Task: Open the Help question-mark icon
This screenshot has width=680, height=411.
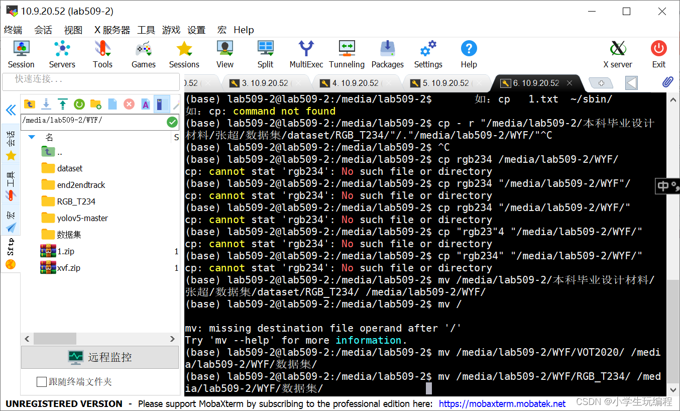Action: pos(469,54)
